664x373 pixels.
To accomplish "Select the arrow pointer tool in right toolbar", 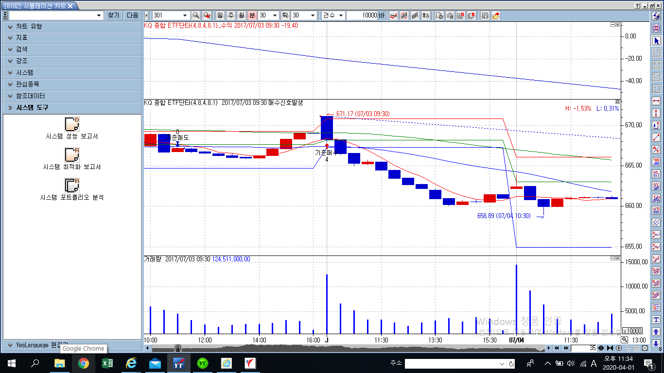I will click(656, 41).
